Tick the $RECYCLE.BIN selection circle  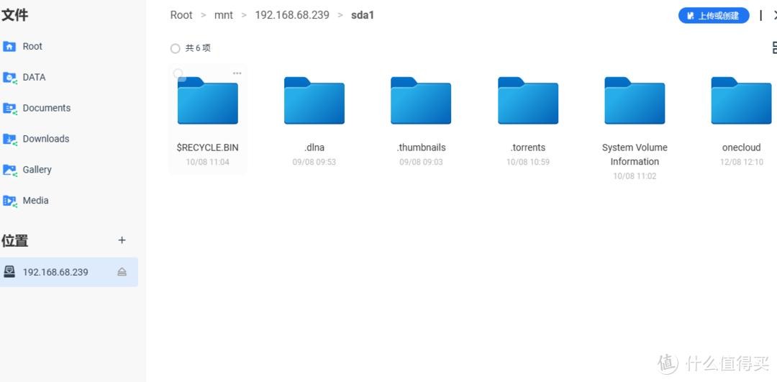click(x=178, y=73)
